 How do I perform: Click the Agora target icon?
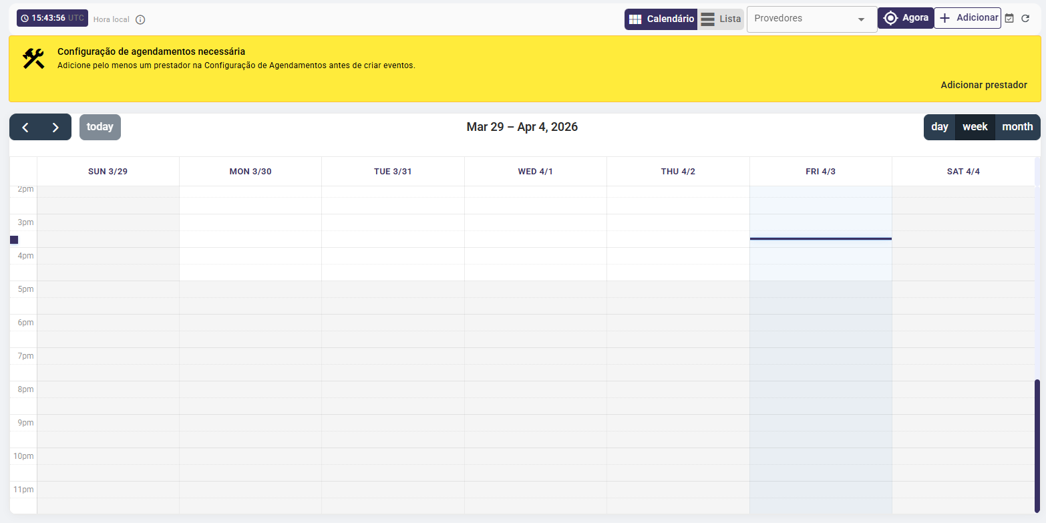[x=890, y=18]
